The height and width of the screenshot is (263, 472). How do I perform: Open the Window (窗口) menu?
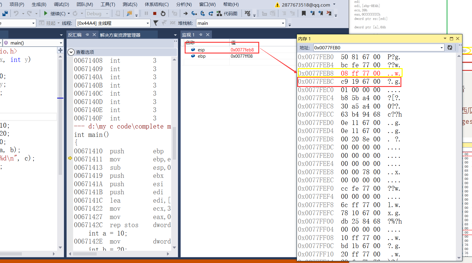click(207, 4)
